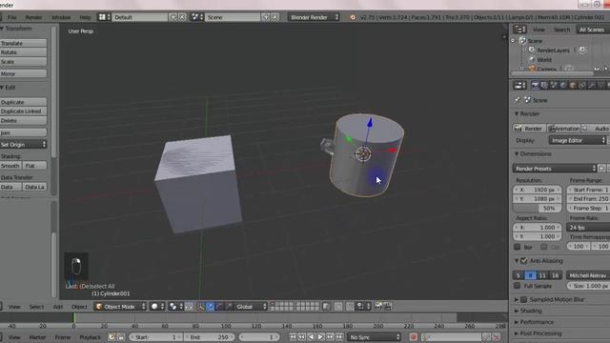Image resolution: width=610 pixels, height=343 pixels.
Task: Open the outliner editor type selector
Action: 519,30
